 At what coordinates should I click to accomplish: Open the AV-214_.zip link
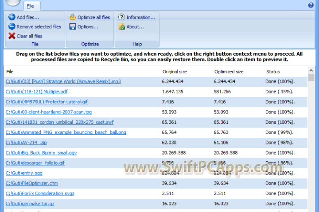click(26, 142)
